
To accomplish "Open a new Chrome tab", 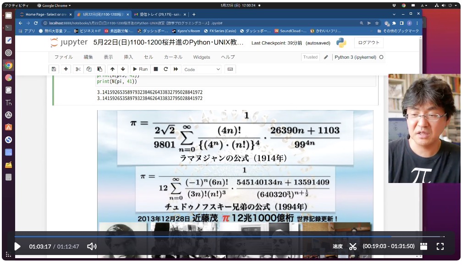I will (194, 14).
